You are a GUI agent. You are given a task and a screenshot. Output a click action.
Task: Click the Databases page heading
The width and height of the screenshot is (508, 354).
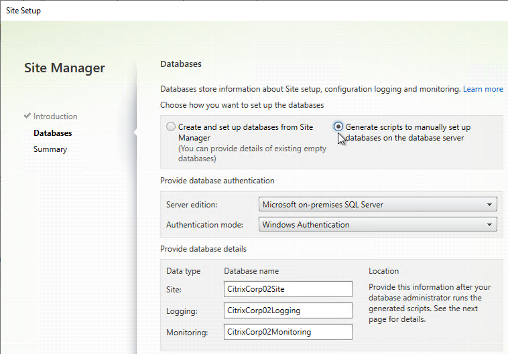click(x=181, y=64)
